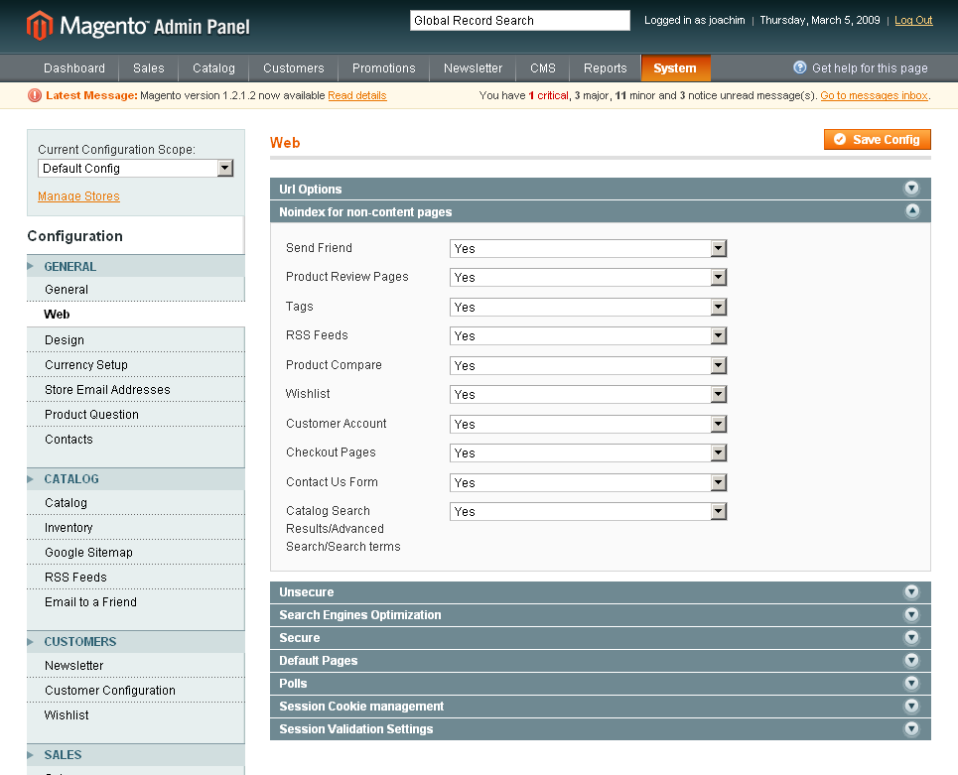Select General in configuration sidebar

pos(136,290)
